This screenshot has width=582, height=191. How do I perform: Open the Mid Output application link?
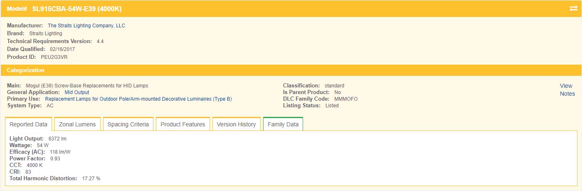coord(77,92)
